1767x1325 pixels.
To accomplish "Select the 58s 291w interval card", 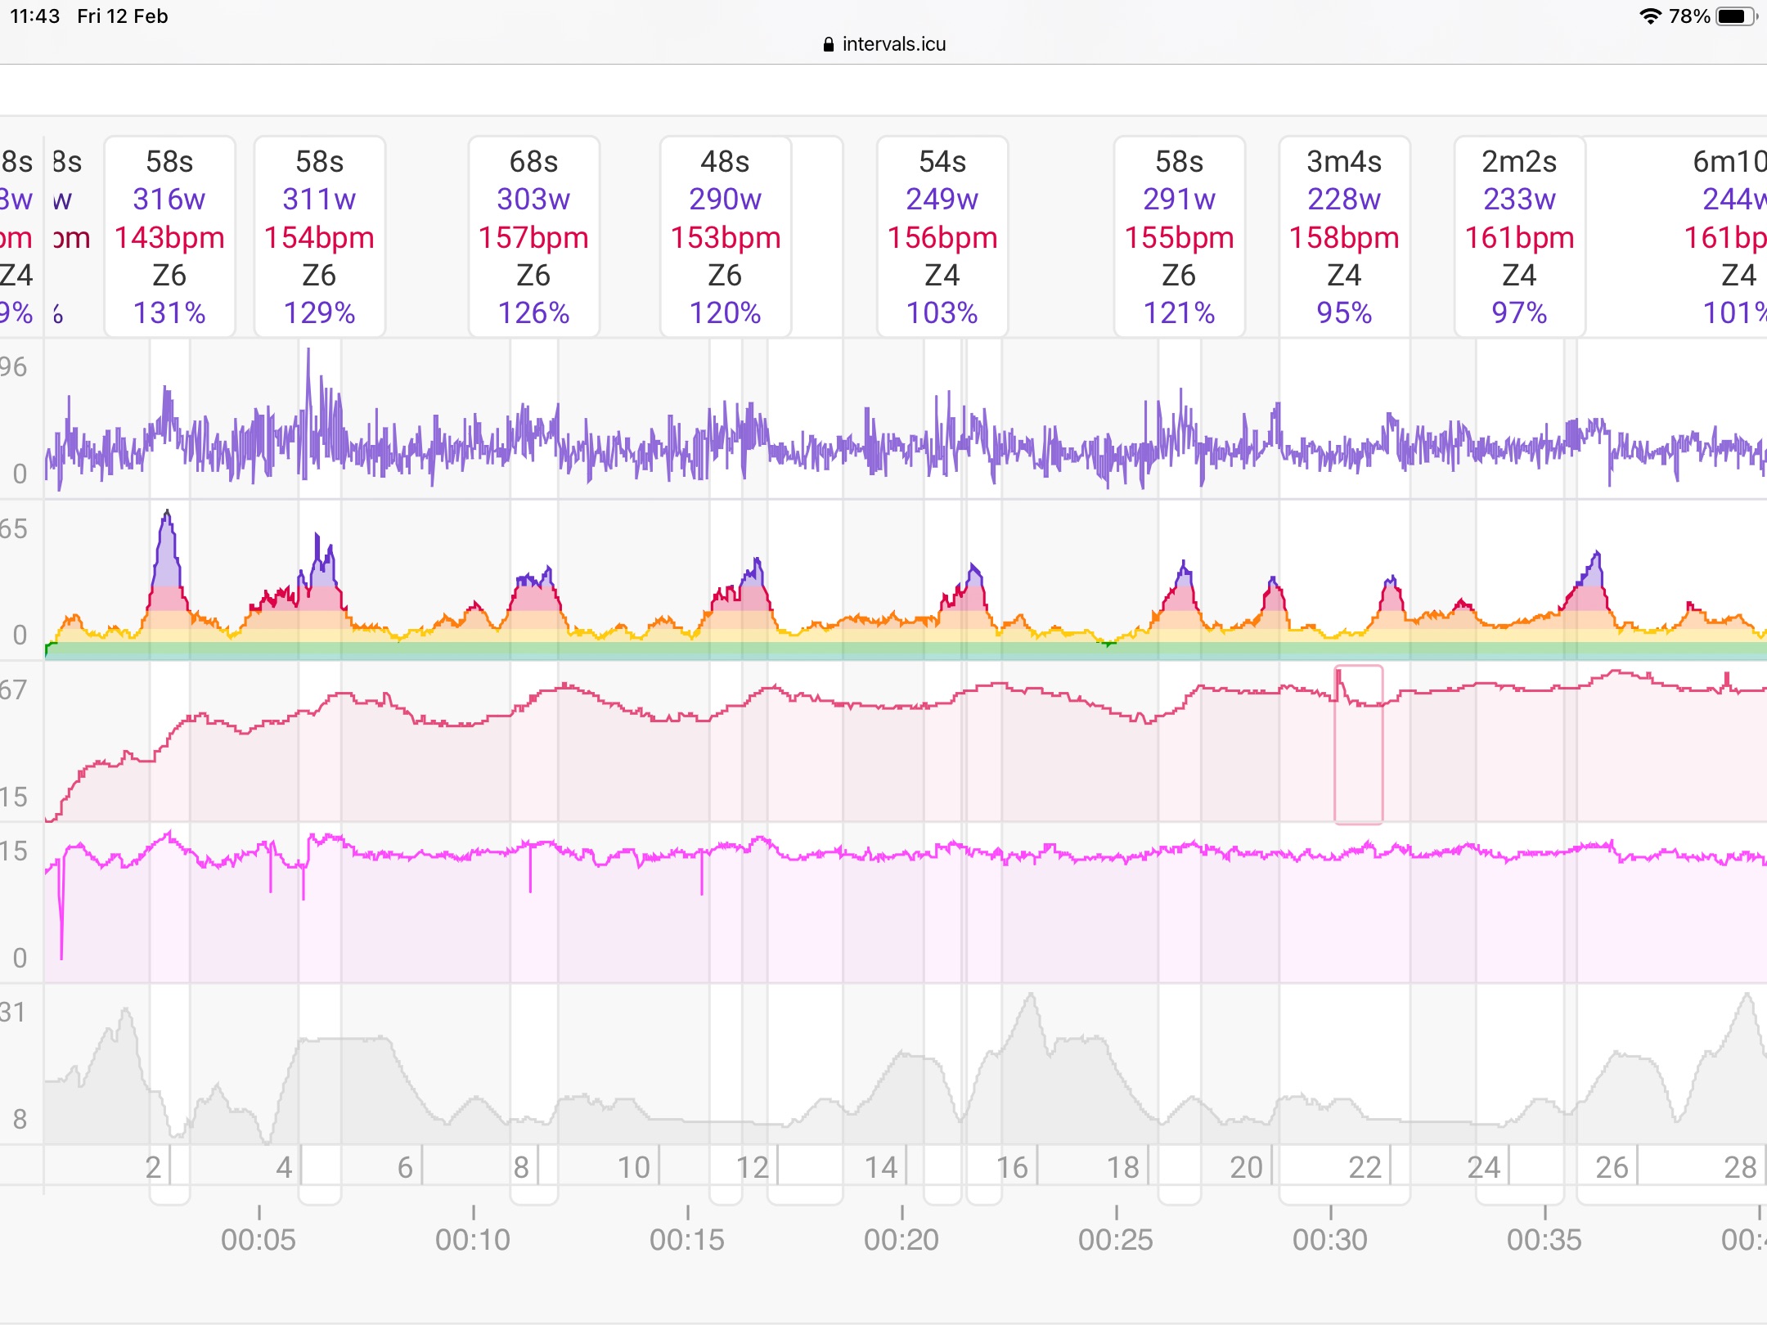I will (x=1179, y=236).
